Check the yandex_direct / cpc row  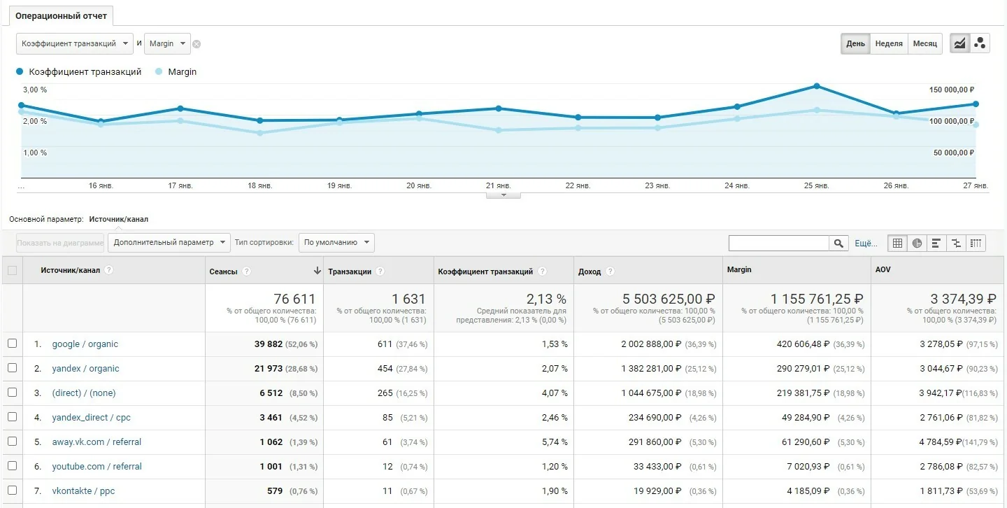tap(12, 417)
